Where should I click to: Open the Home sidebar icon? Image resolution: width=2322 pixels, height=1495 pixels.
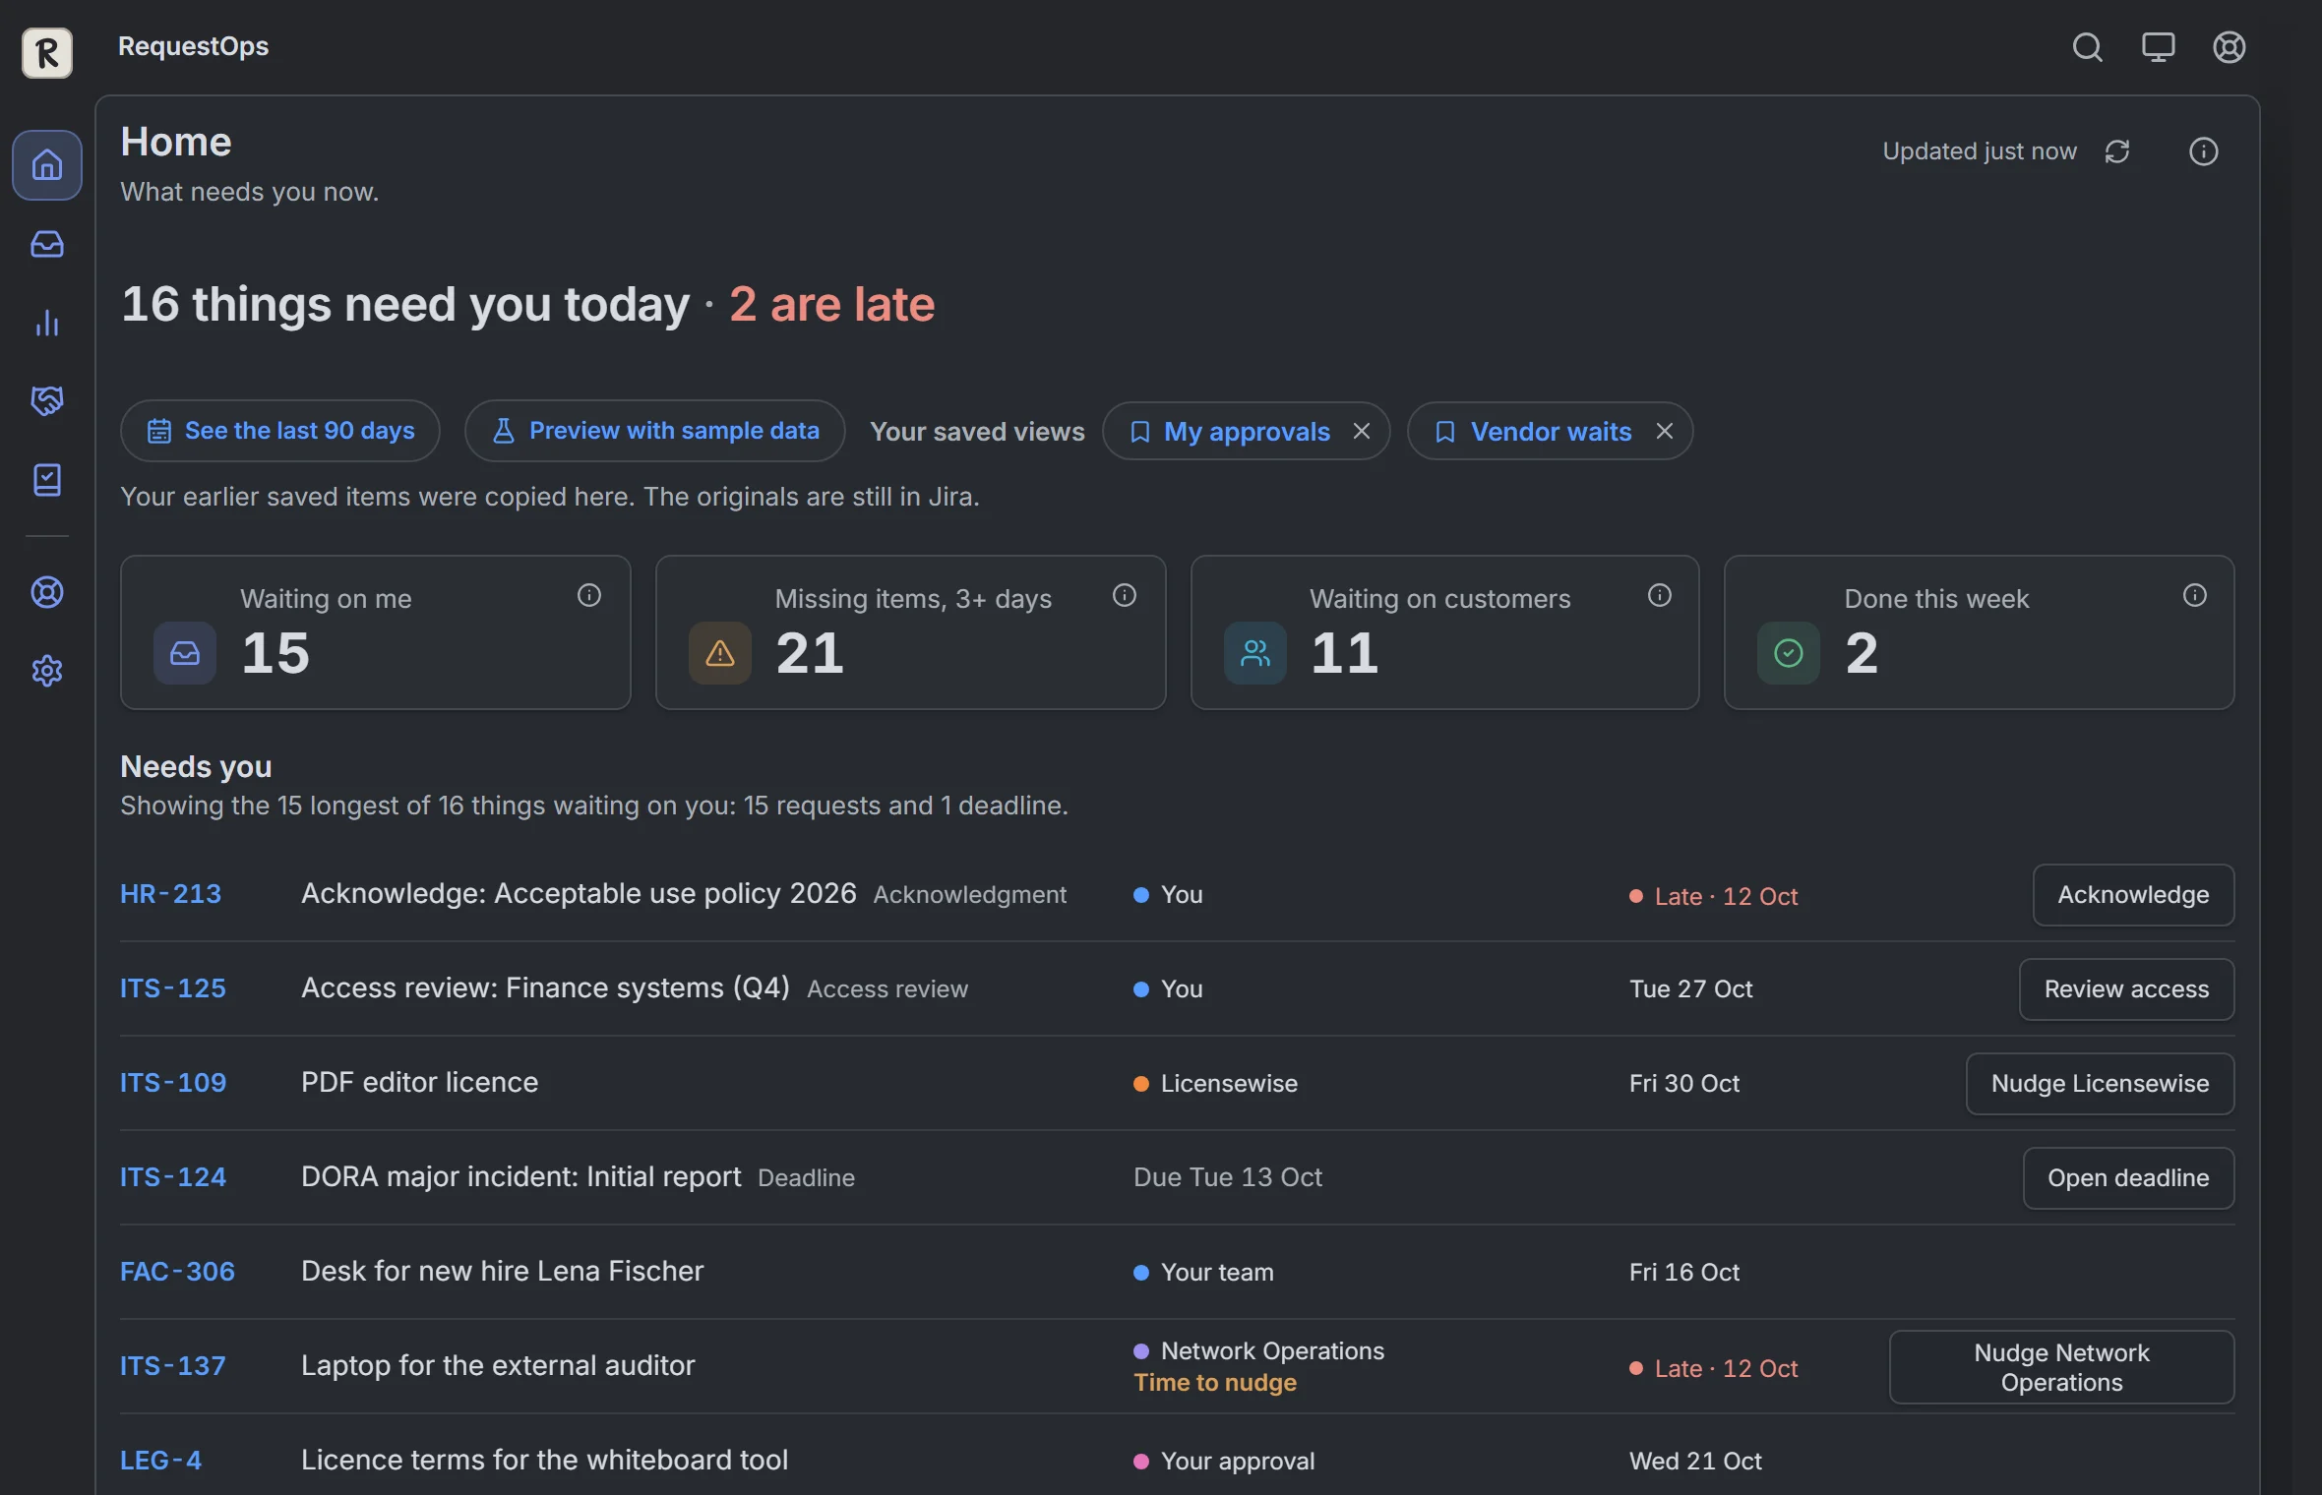tap(47, 165)
